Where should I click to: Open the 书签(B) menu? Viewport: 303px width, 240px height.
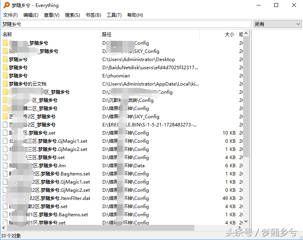click(93, 15)
